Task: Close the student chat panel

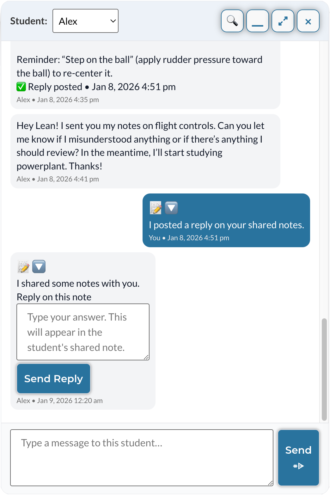Action: click(308, 21)
